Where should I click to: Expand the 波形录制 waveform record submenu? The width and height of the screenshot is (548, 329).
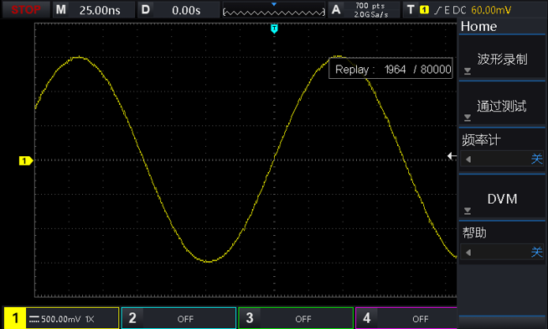(x=468, y=71)
